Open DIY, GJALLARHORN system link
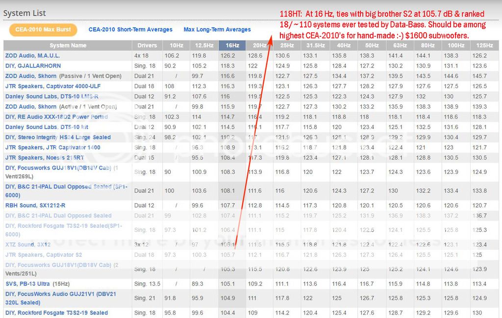 click(x=33, y=66)
